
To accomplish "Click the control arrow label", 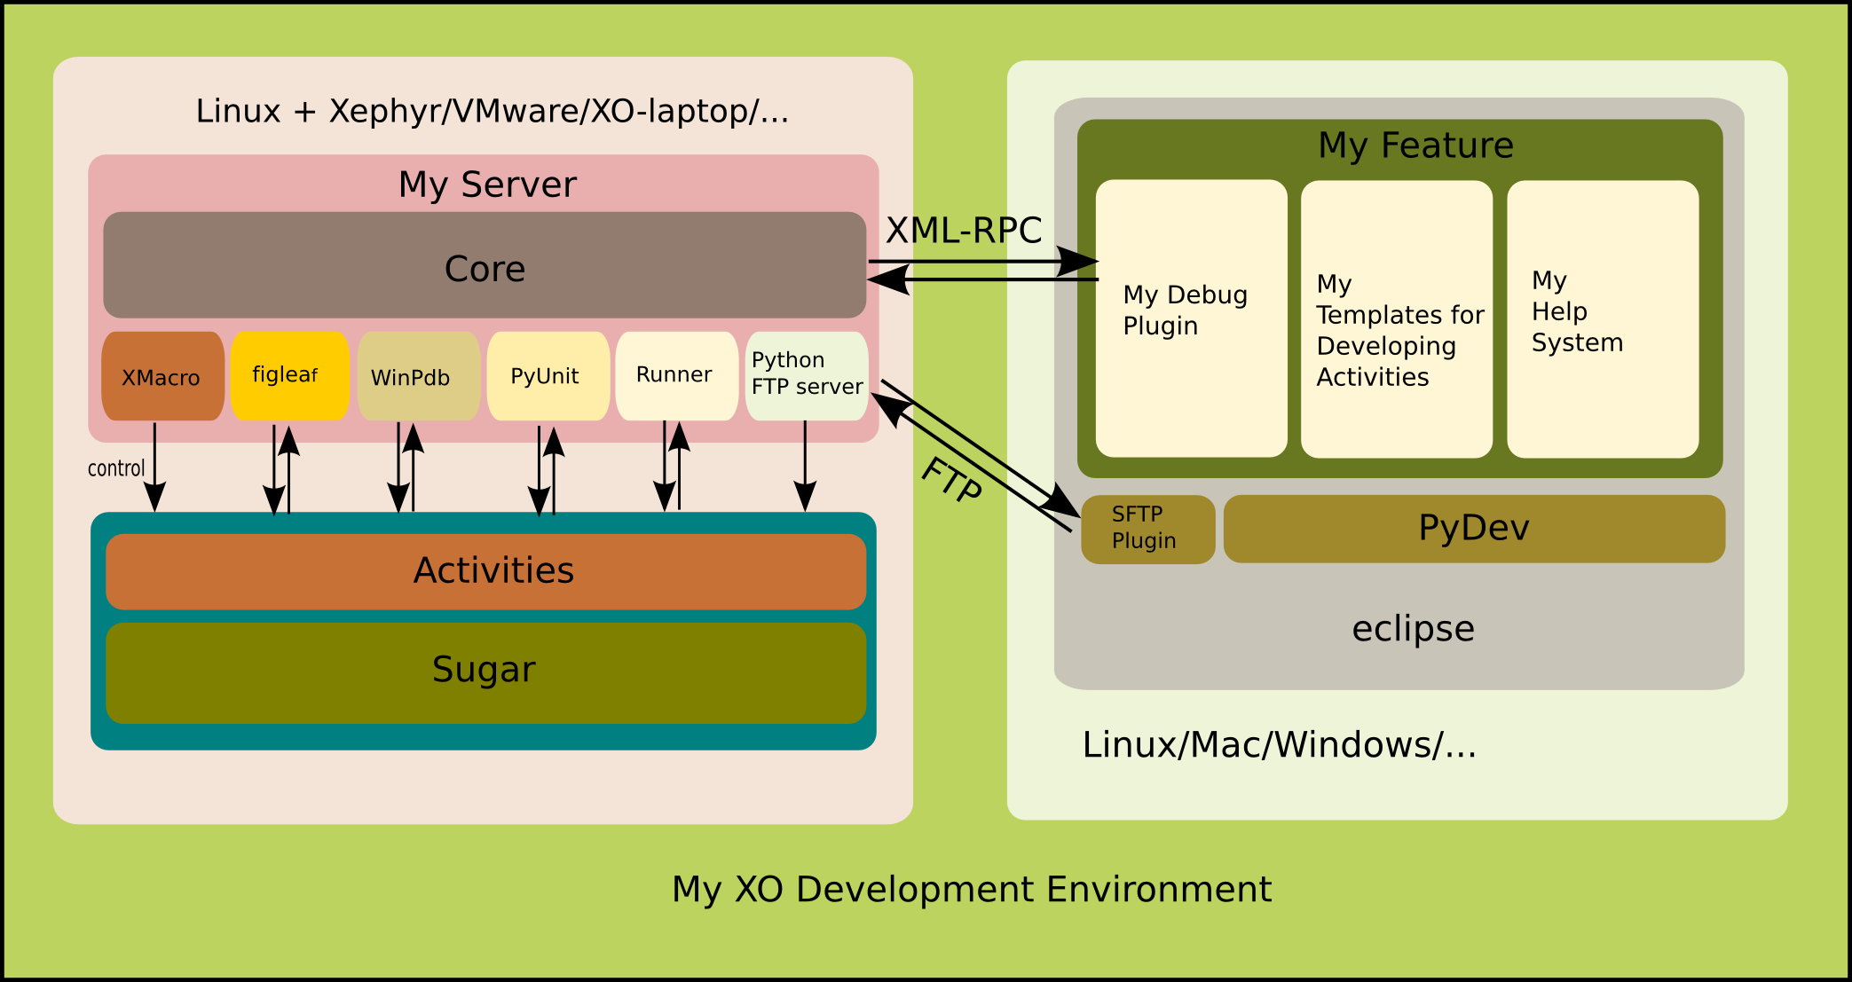I will [x=116, y=468].
